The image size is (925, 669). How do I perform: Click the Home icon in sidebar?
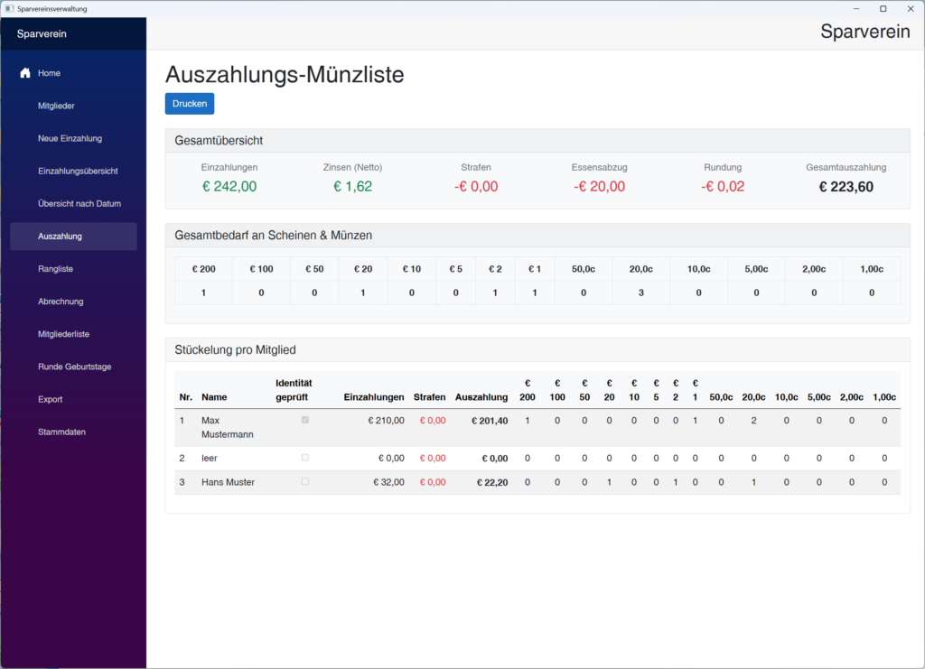tap(25, 73)
